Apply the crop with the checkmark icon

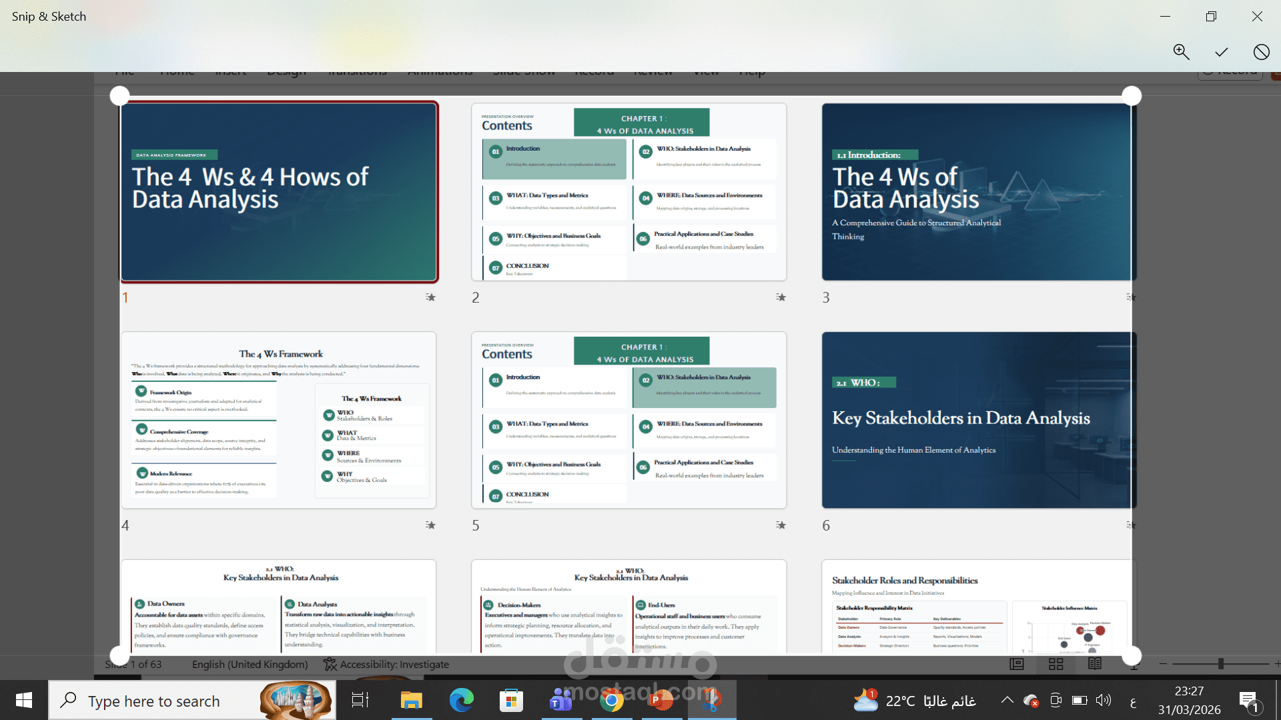click(x=1221, y=52)
